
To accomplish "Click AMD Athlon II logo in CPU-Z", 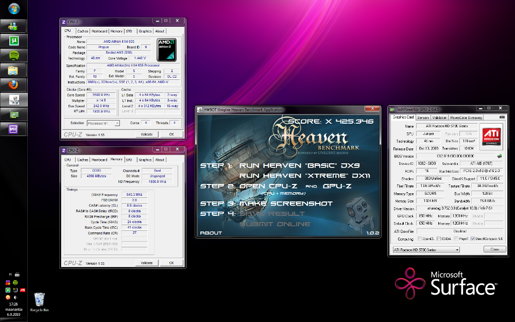I will point(166,50).
